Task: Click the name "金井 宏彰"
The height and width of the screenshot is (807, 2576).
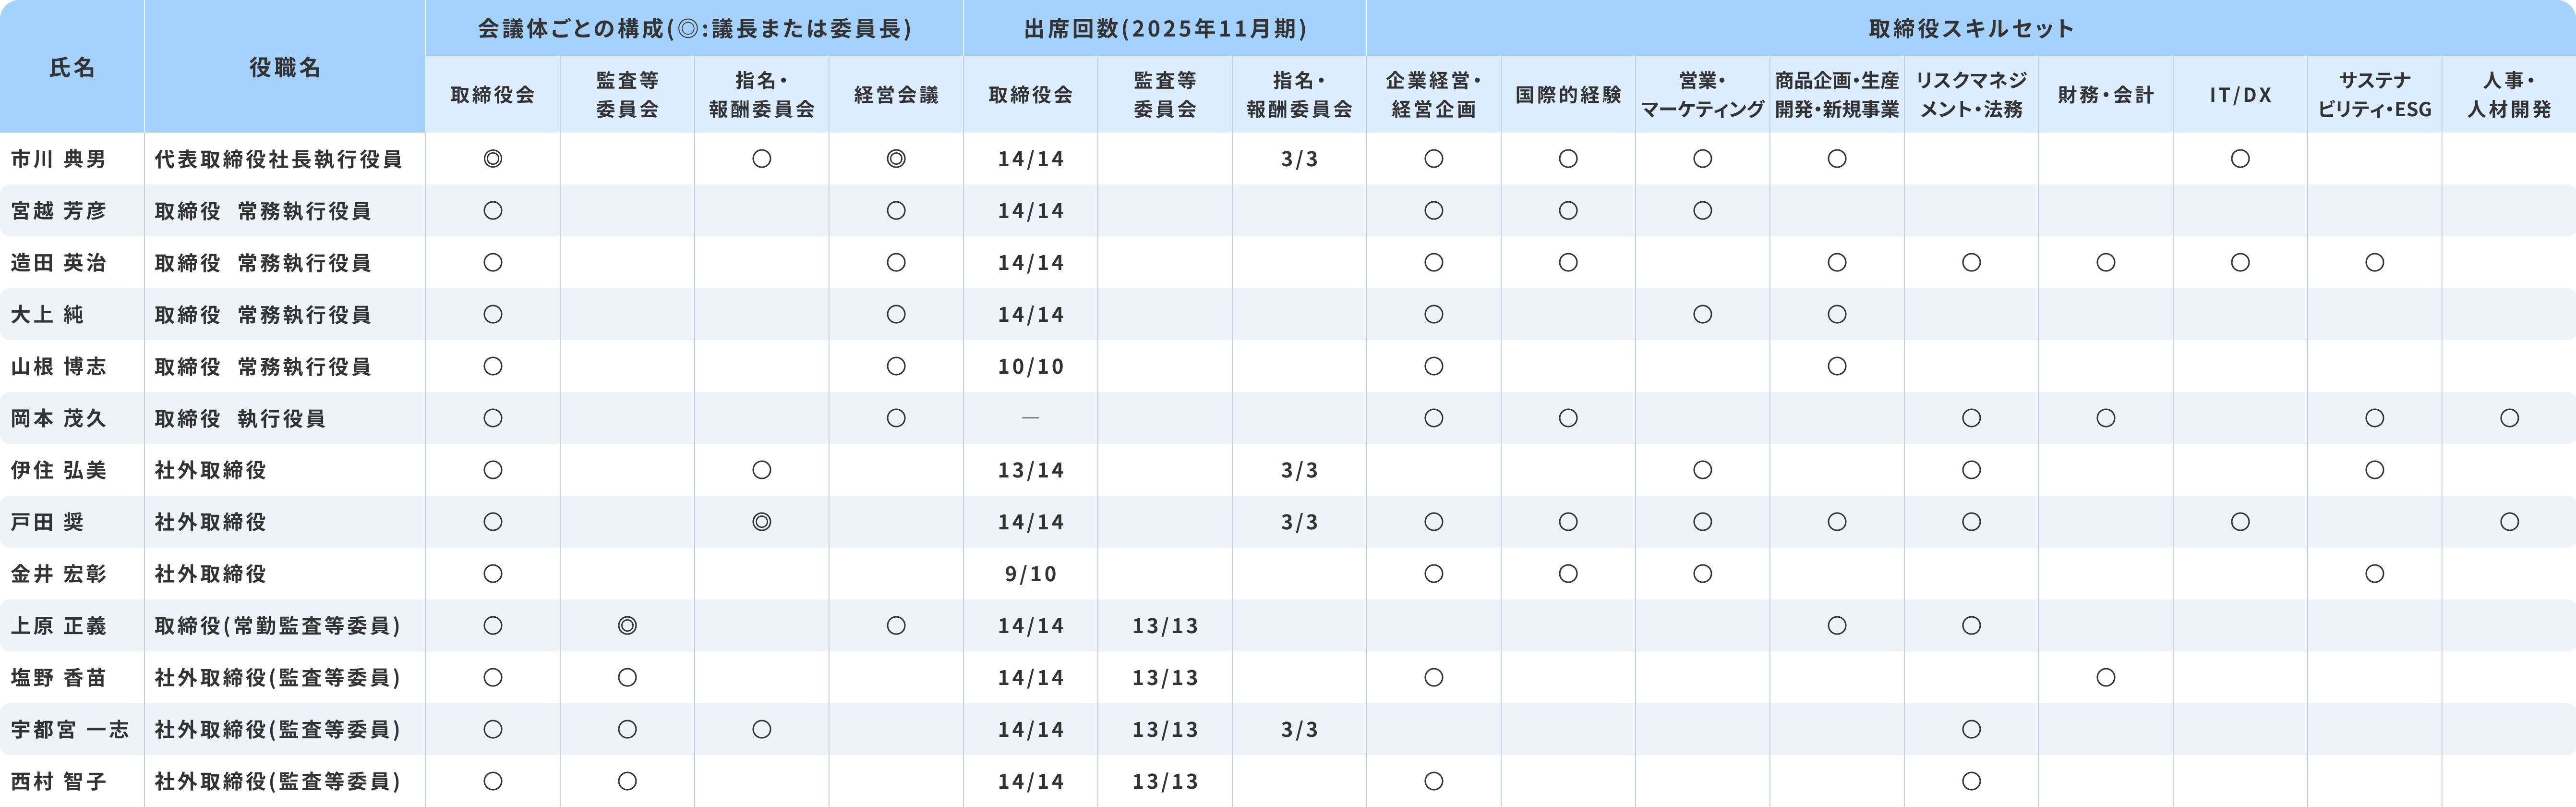Action: (x=58, y=574)
